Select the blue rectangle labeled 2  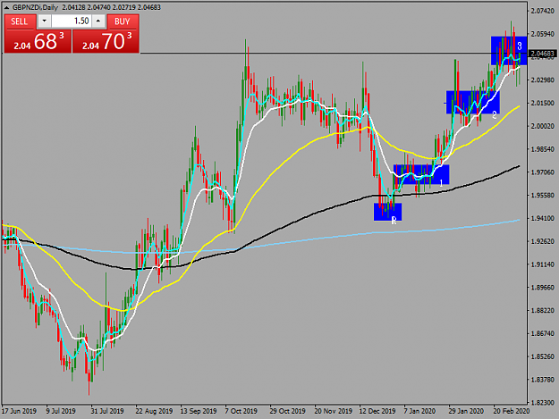tap(473, 103)
